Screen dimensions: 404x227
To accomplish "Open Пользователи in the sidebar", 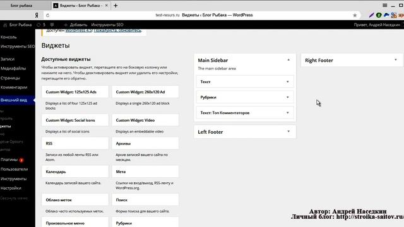I will pos(14,170).
